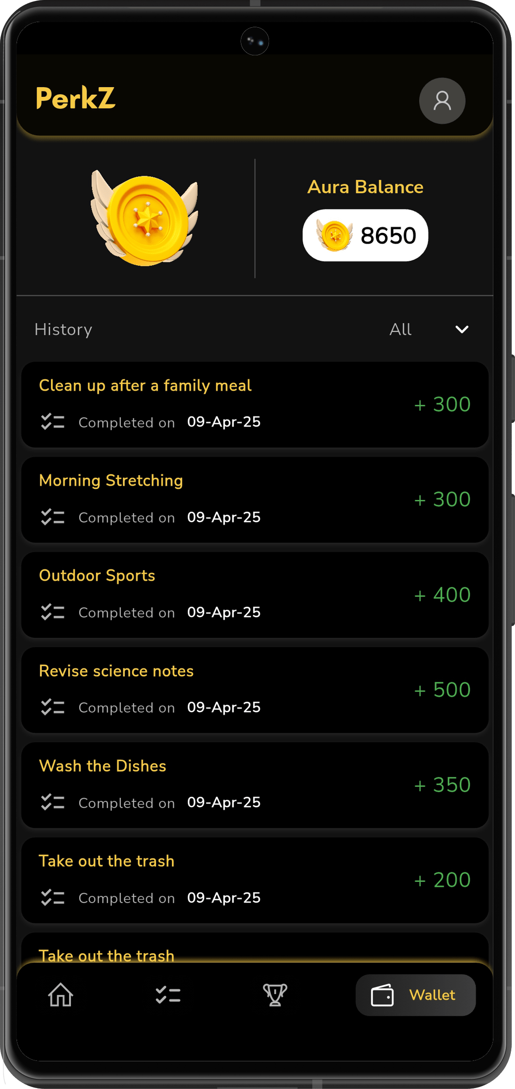Viewport: 515px width, 1089px height.
Task: Tap the wallet icon in bottom bar
Action: 382,995
